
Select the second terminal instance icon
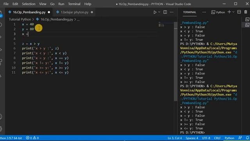(247, 25)
